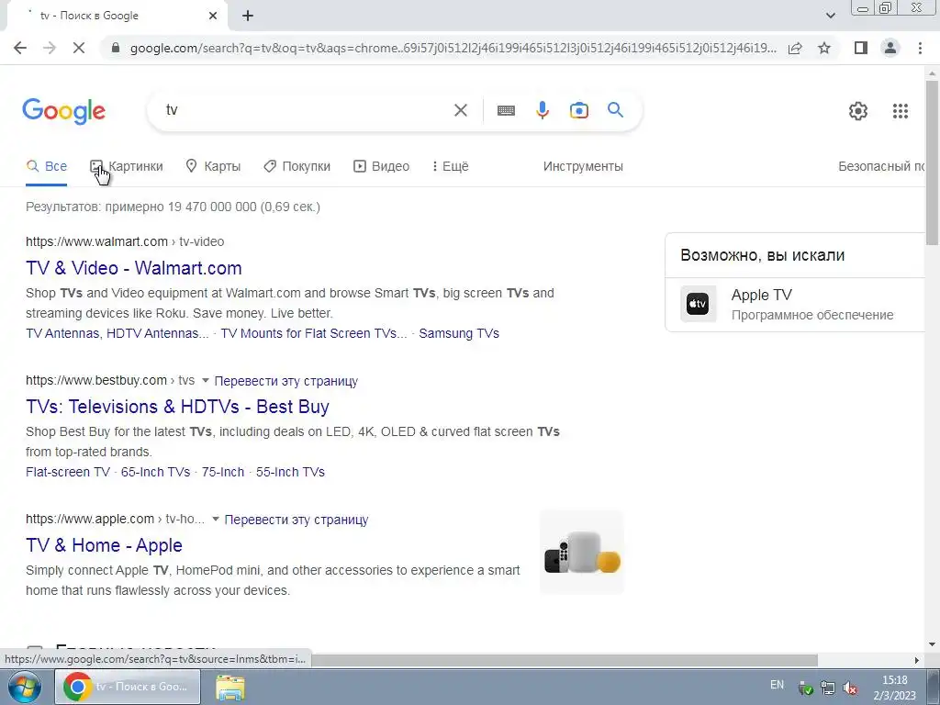Bookmark this page with star
The width and height of the screenshot is (940, 705).
click(x=824, y=48)
